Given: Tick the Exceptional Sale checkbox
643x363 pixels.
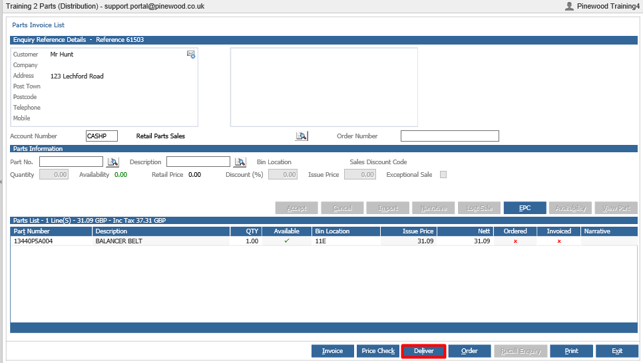Looking at the screenshot, I should tap(443, 175).
